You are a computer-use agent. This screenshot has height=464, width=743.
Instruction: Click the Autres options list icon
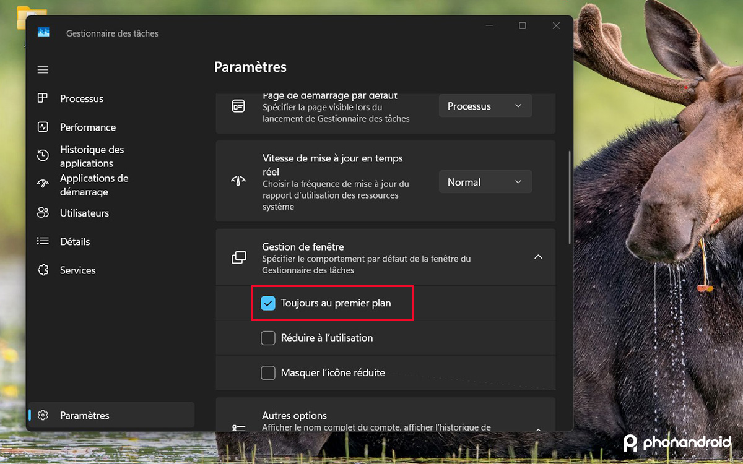[x=238, y=427]
